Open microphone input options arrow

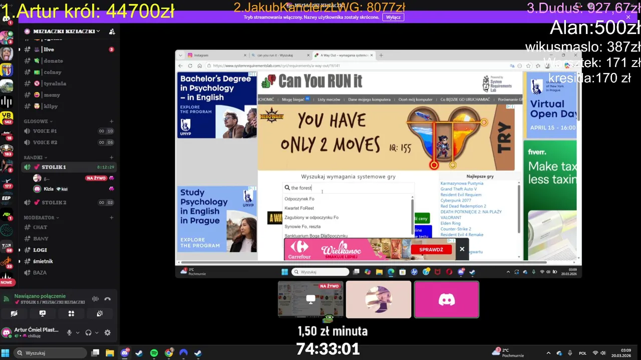coord(77,332)
